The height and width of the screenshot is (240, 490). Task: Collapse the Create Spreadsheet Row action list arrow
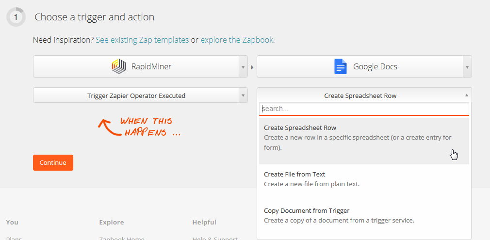click(467, 96)
